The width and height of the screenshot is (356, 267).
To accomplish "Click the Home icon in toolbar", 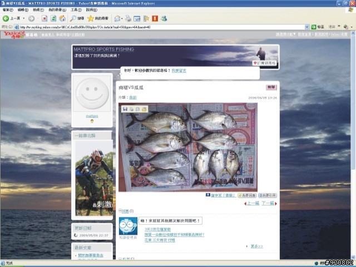I will click(62, 18).
